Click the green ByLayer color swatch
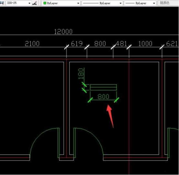Screen dimensions: 179x175 pos(45,3)
